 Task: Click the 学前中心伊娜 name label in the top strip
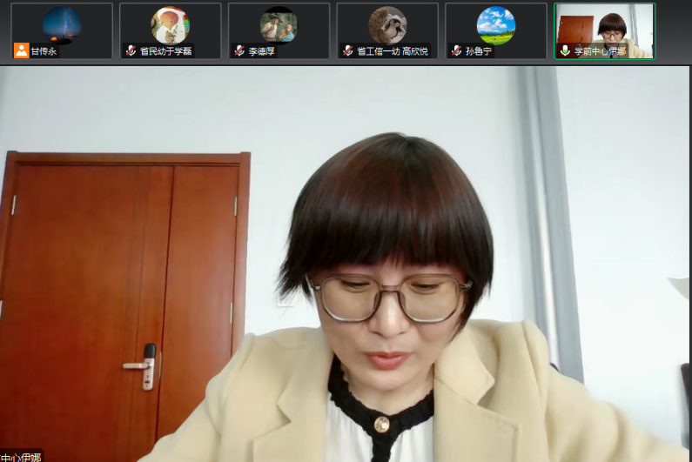(600, 51)
